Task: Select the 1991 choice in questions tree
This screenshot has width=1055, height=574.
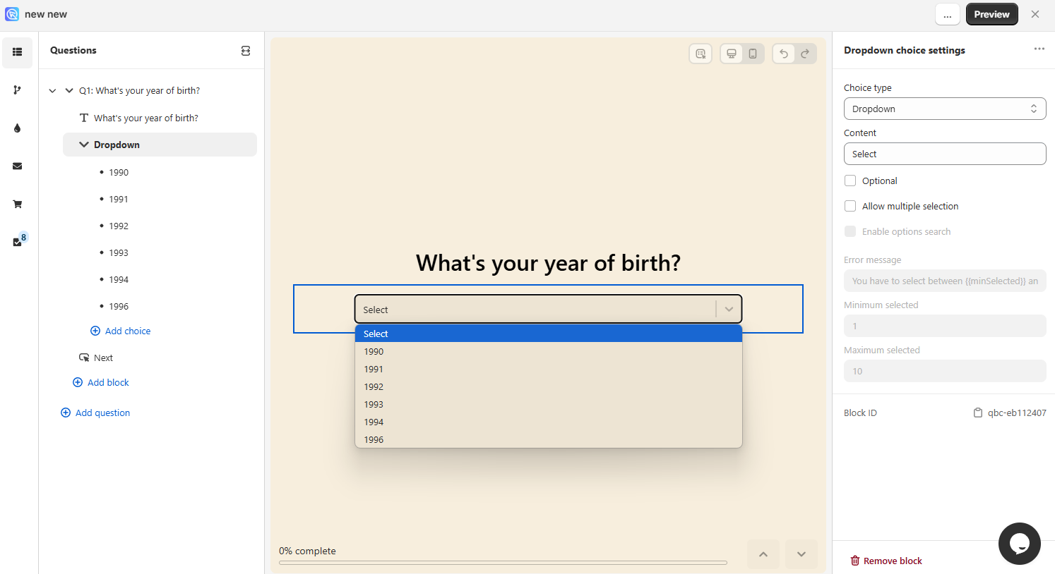Action: [x=119, y=199]
